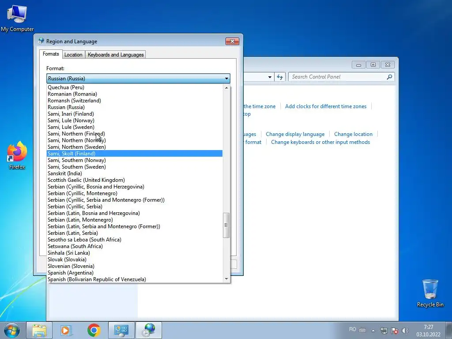This screenshot has width=452, height=339.
Task: Click the volume speaker tray icon
Action: coord(405,331)
